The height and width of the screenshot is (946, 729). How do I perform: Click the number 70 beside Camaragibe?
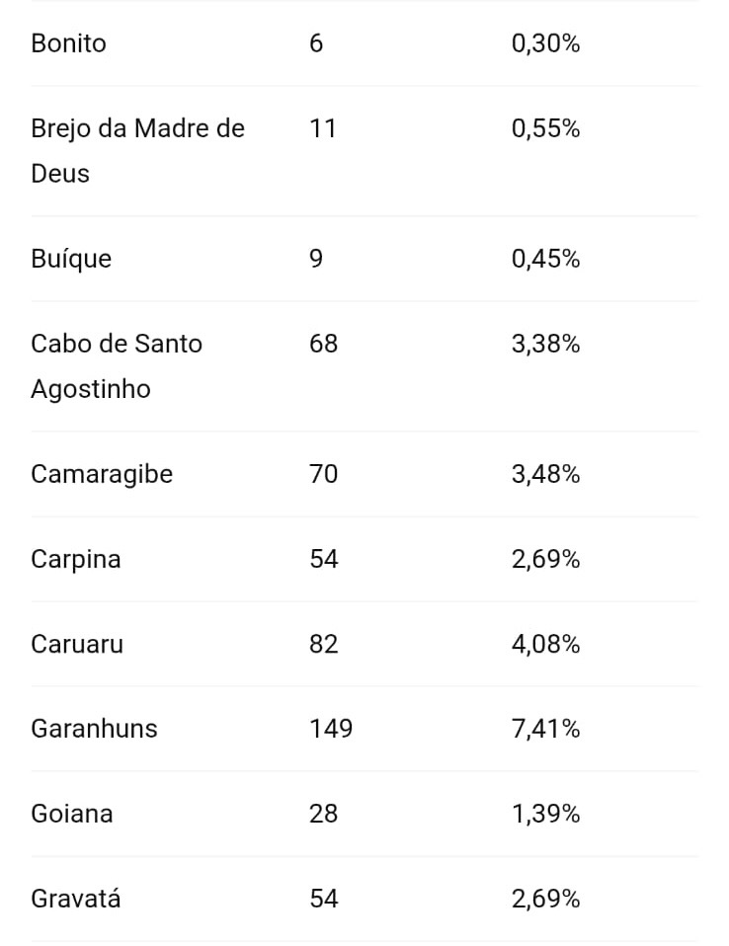[324, 474]
